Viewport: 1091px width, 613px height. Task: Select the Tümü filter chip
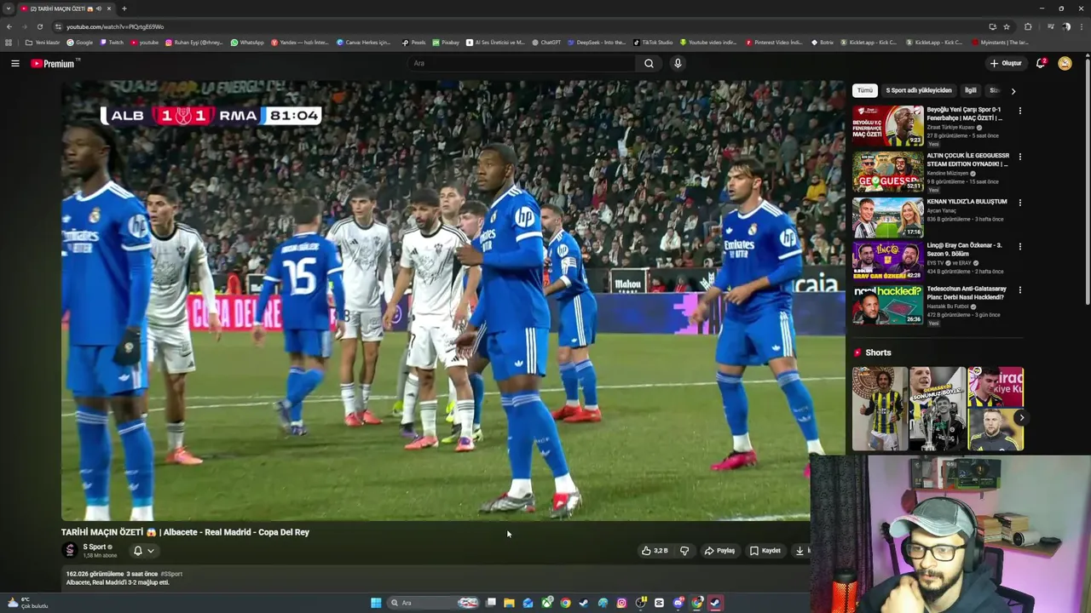point(864,90)
